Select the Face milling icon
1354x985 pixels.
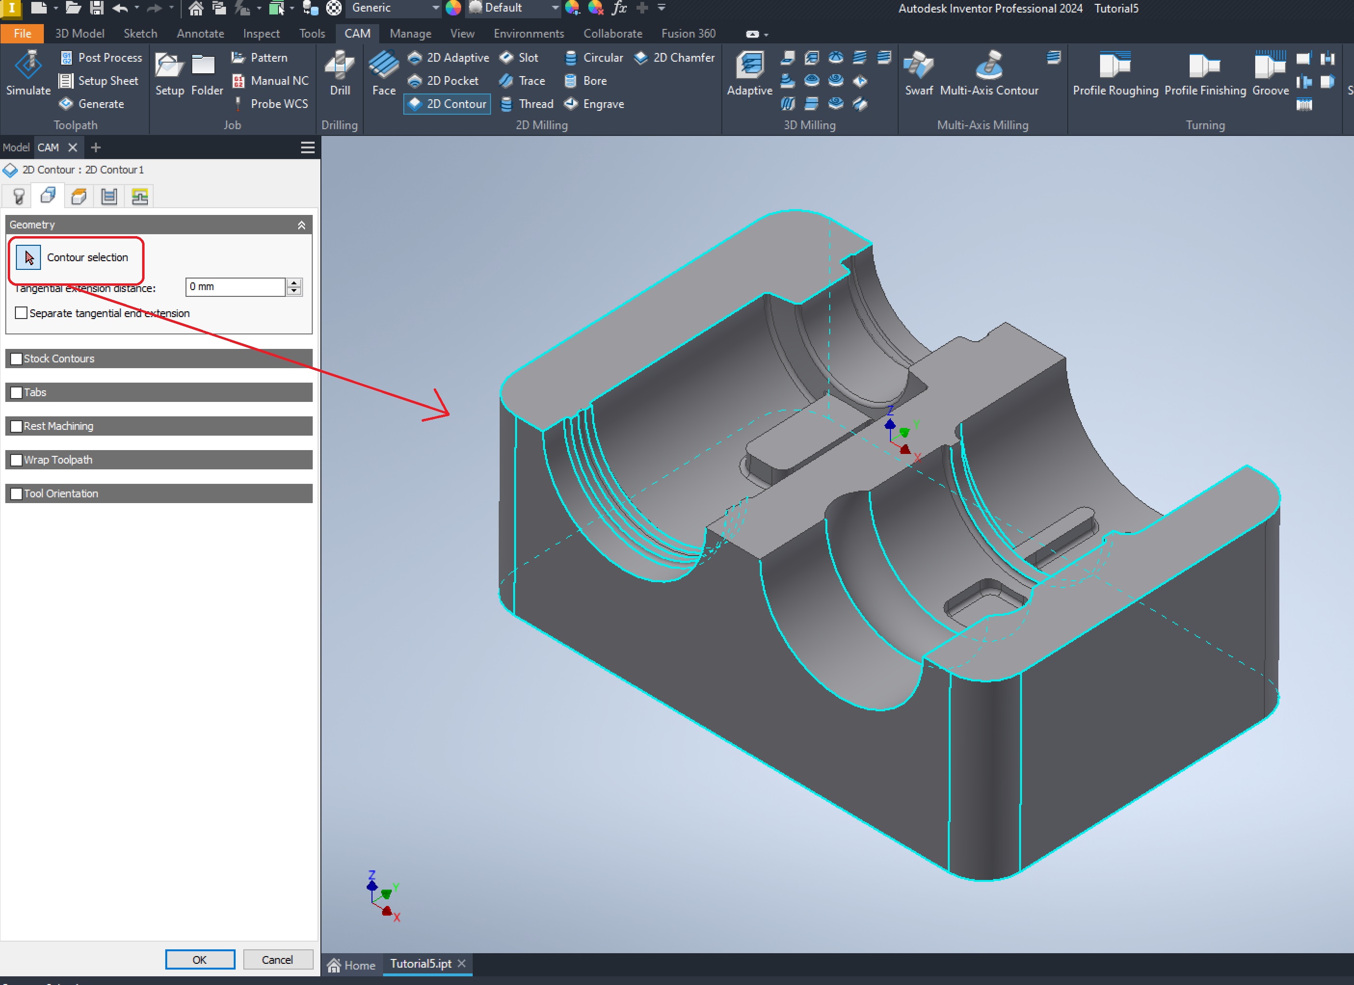point(383,65)
